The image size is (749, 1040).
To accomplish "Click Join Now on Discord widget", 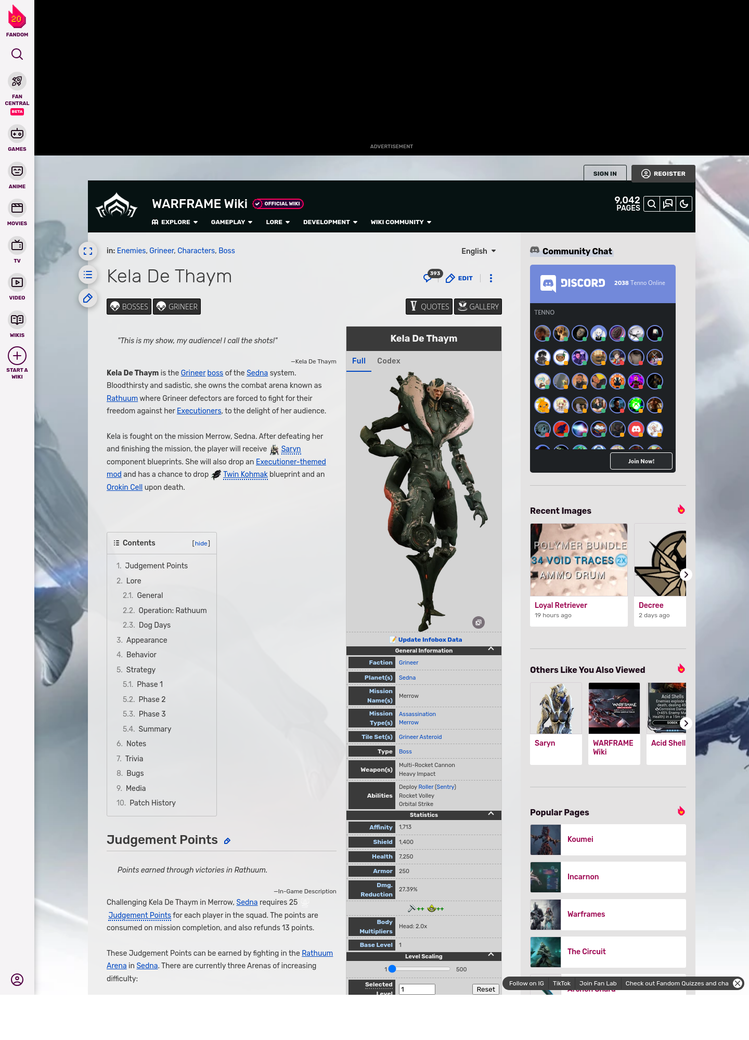I will [641, 461].
